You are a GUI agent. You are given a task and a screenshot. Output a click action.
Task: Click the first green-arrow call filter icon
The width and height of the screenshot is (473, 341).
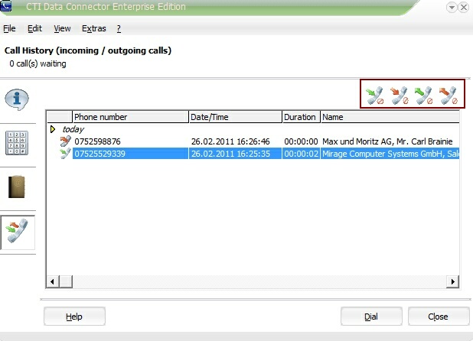pos(375,96)
